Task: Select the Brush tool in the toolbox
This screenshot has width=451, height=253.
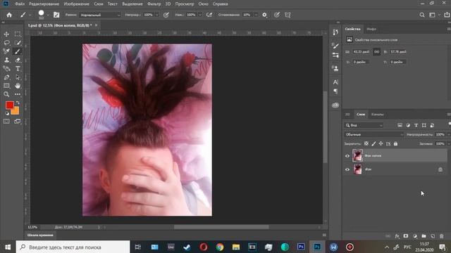Action: (x=18, y=51)
